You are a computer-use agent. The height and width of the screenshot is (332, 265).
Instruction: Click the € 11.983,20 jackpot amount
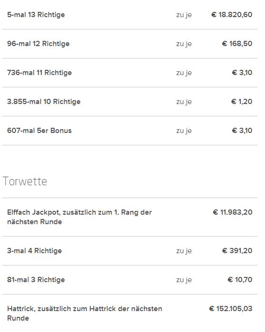click(233, 212)
